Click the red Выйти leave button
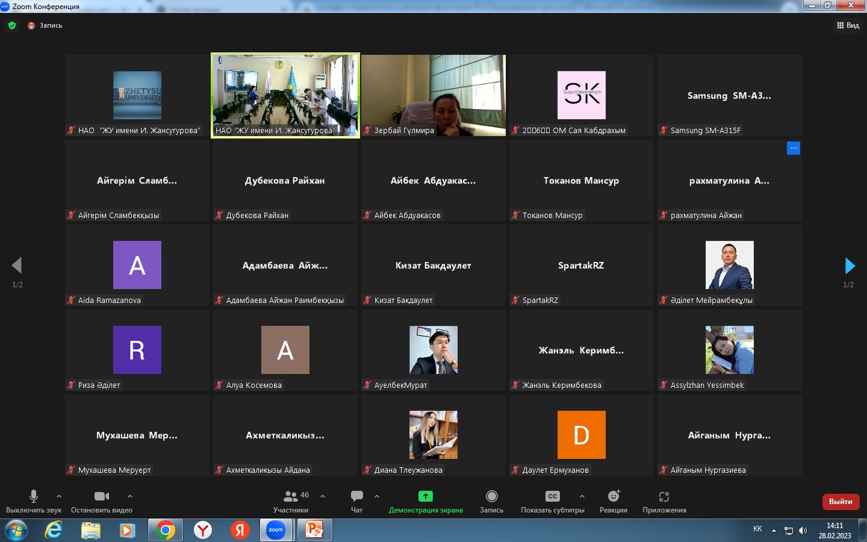Screen dimensions: 867x542 pos(841,502)
